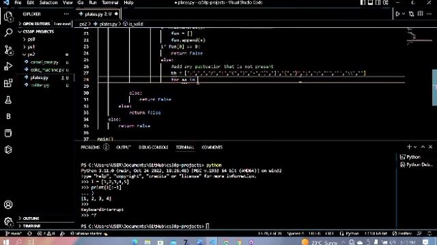Open the Selection menu

pyautogui.click(x=48, y=3)
